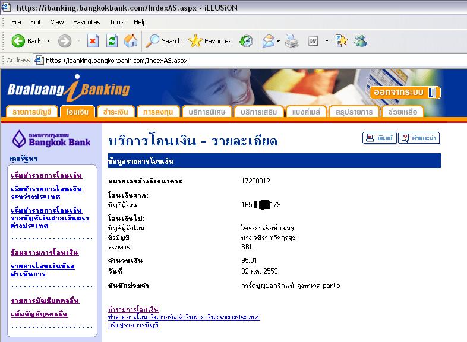Open sidebar link for foreign currency deposit transfer
The height and width of the screenshot is (342, 467).
(x=50, y=218)
